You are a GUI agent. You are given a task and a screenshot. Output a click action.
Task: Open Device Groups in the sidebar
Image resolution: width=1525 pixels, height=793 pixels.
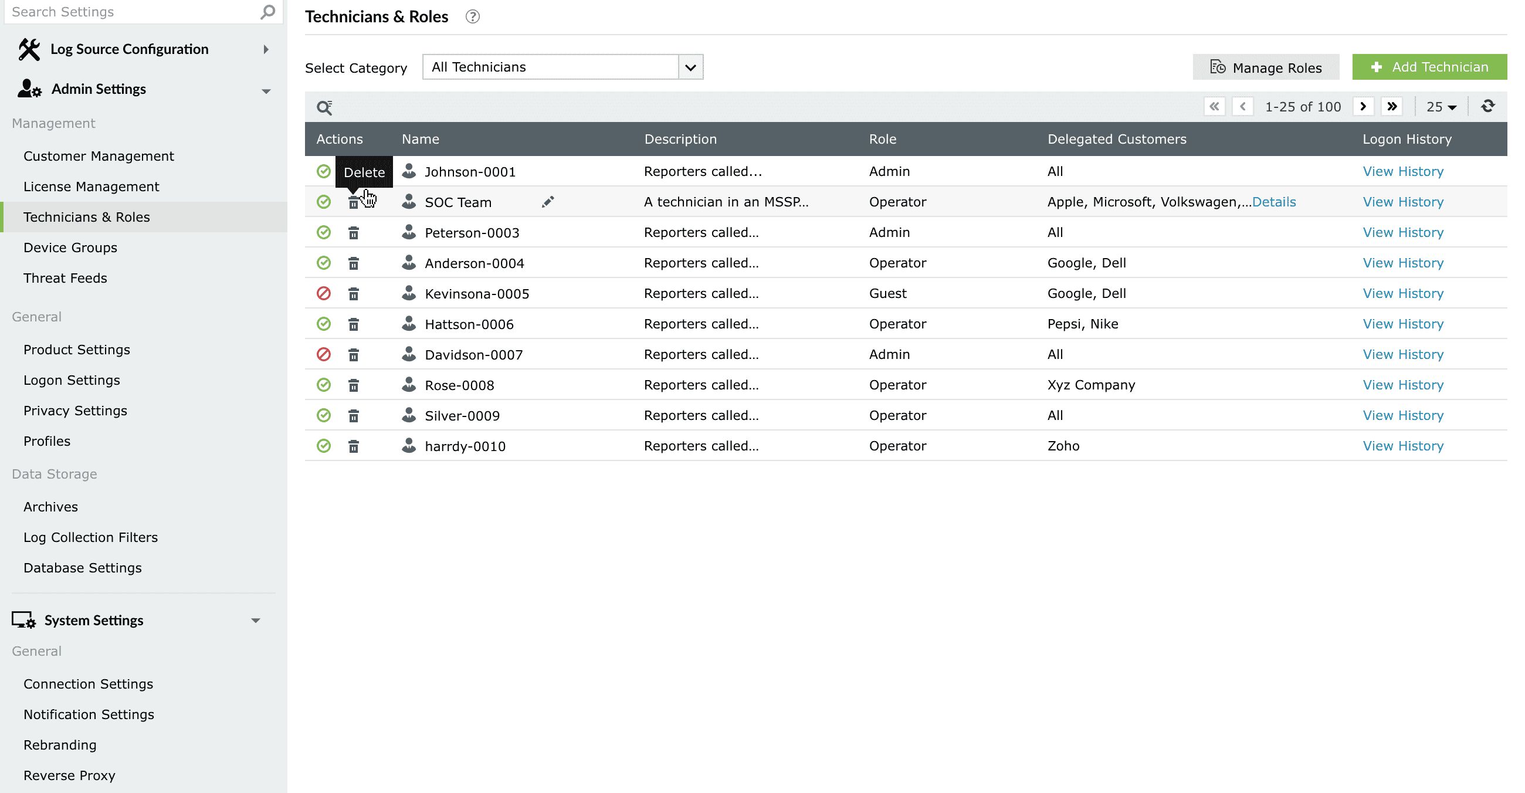point(70,248)
